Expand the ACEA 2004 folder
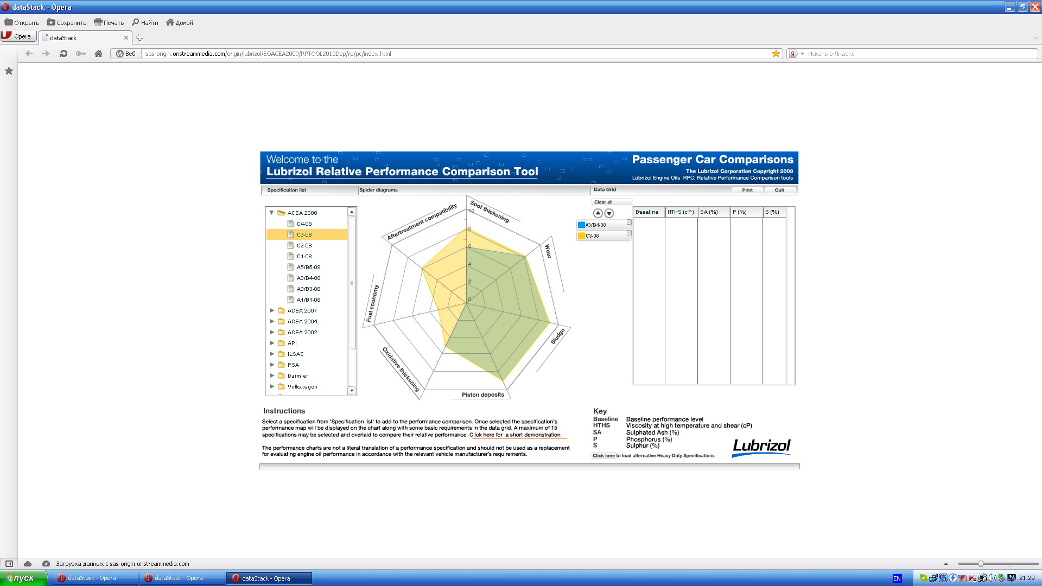Screen dimensions: 1042x586 tap(272, 321)
